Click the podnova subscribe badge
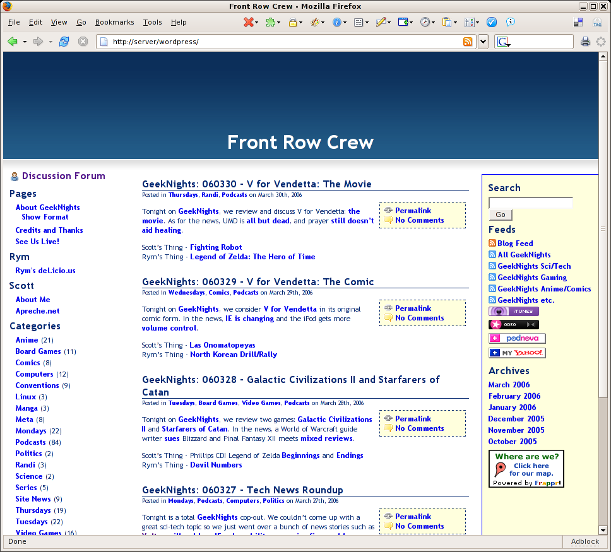Viewport: 611px width, 552px height. click(x=517, y=338)
